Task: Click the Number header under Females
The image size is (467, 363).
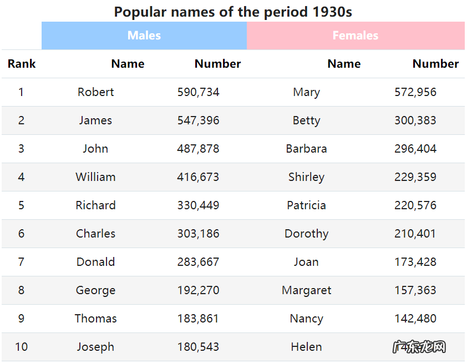Action: (435, 64)
